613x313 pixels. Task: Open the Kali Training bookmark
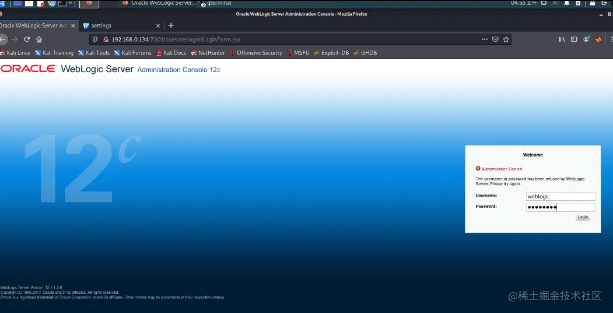pos(54,52)
